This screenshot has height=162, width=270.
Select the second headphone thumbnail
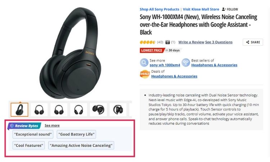pos(39,110)
